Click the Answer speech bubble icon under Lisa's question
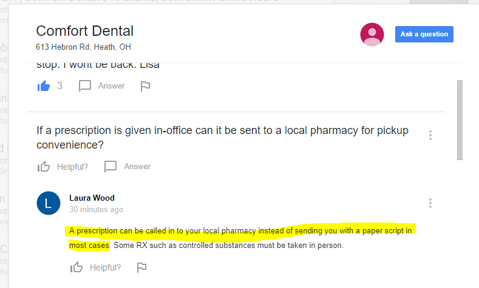 coord(85,86)
